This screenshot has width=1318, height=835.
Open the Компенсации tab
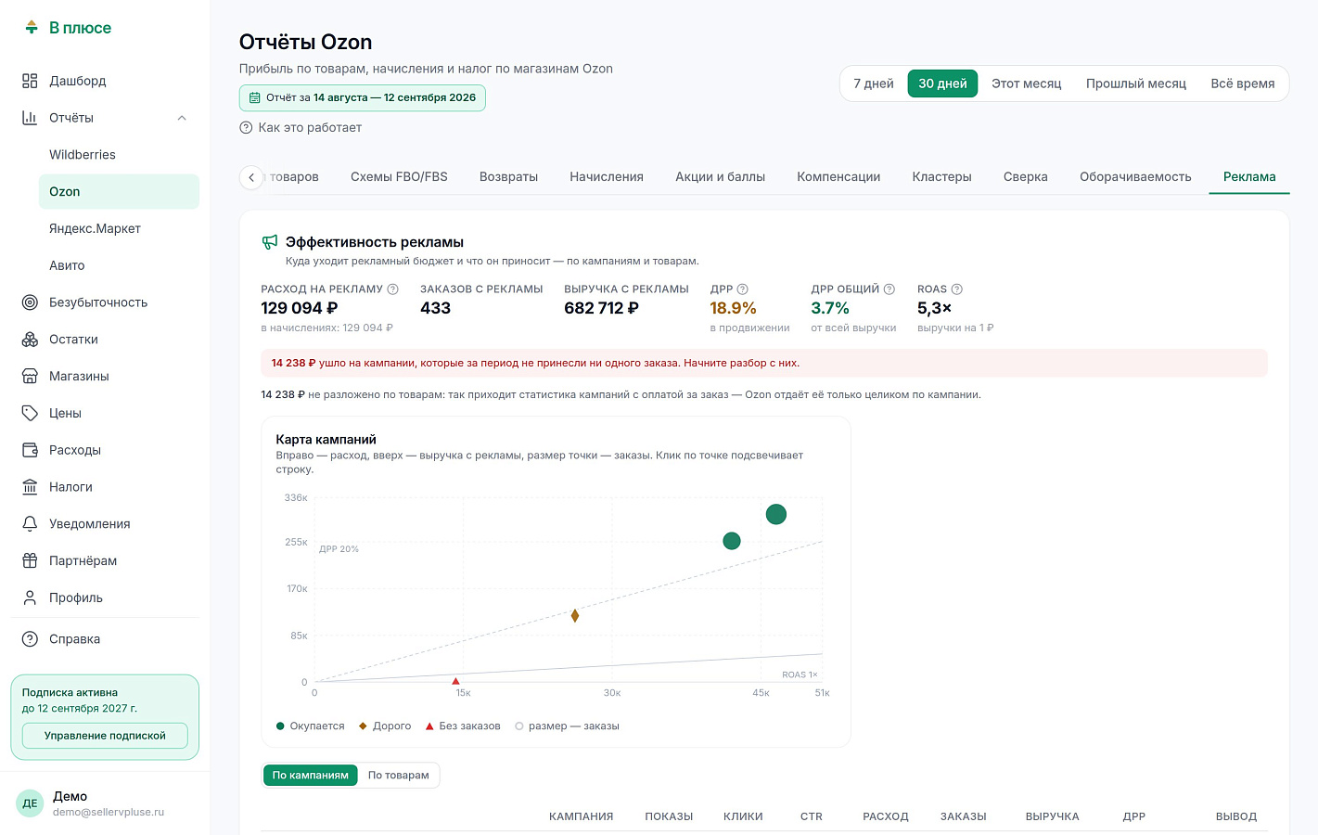tap(838, 177)
